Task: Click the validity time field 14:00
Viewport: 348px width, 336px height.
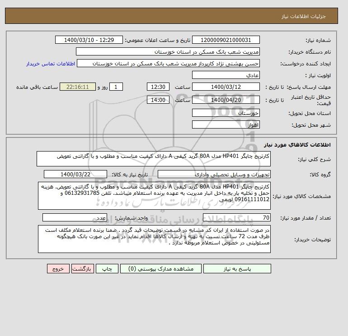Action: point(158,100)
